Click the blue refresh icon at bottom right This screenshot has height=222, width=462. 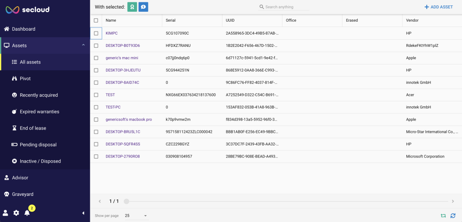(453, 216)
